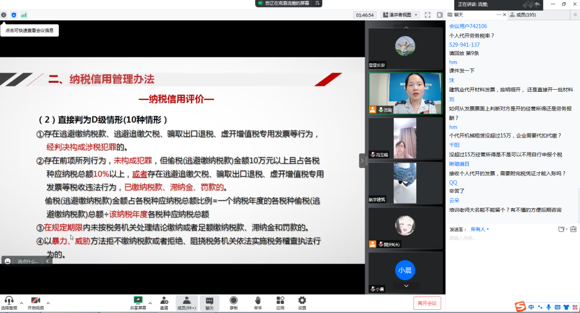This screenshot has width=580, height=313.
Task: Click chat sender name 会议用户742106
Action: (468, 26)
